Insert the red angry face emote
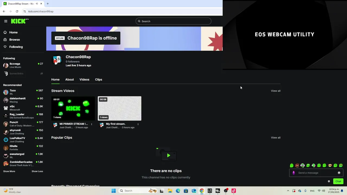The height and width of the screenshot is (195, 347). point(297,165)
